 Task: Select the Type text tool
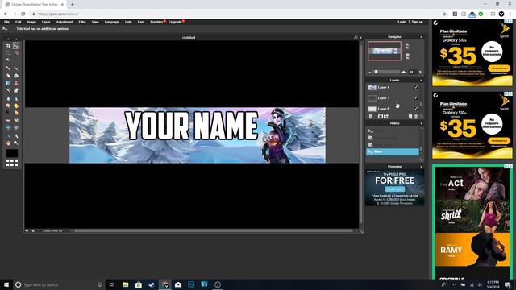click(x=16, y=136)
